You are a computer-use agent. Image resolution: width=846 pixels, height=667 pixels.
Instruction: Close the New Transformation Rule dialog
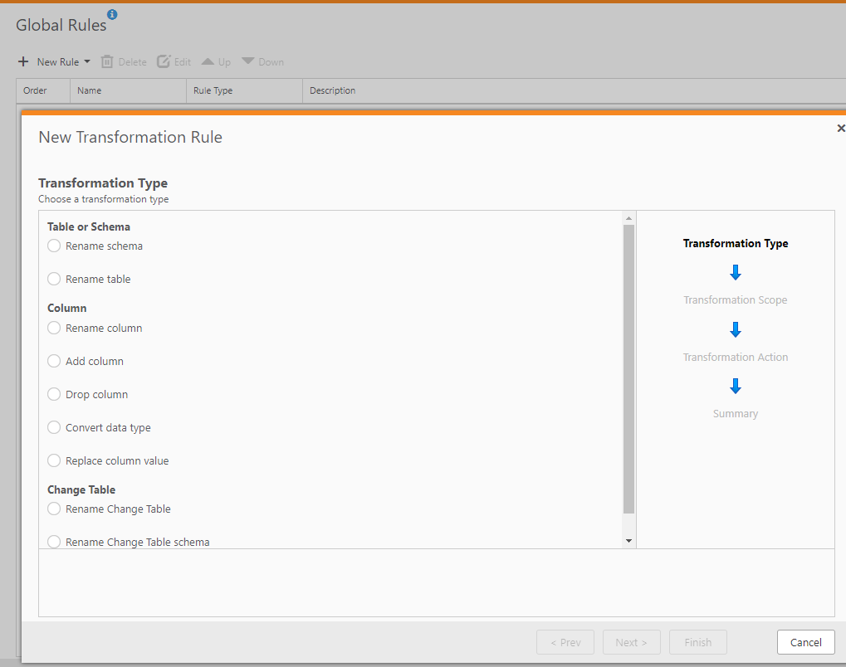[x=840, y=129]
